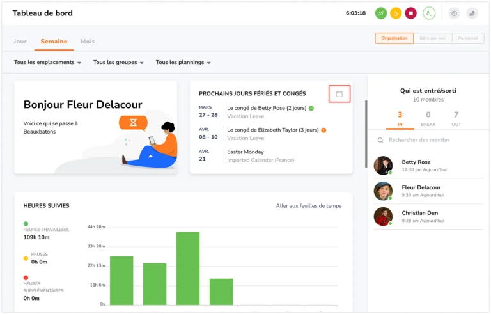Click the 10 membres count text
This screenshot has height=314, width=491.
pos(428,100)
